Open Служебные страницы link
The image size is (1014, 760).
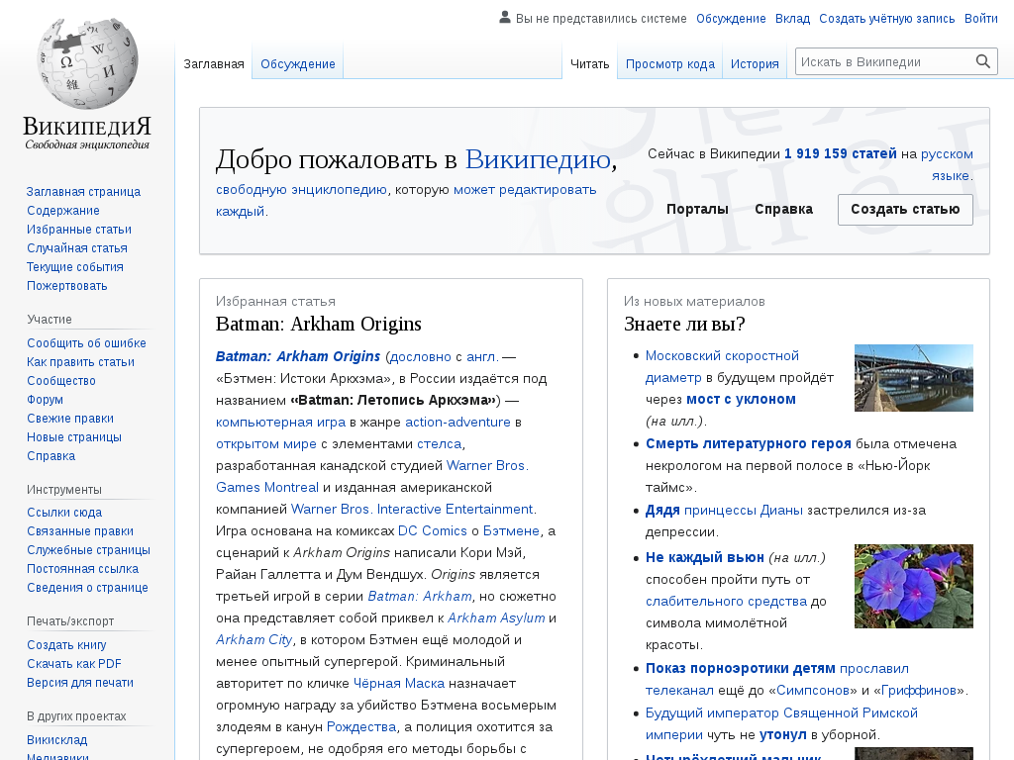(x=88, y=550)
